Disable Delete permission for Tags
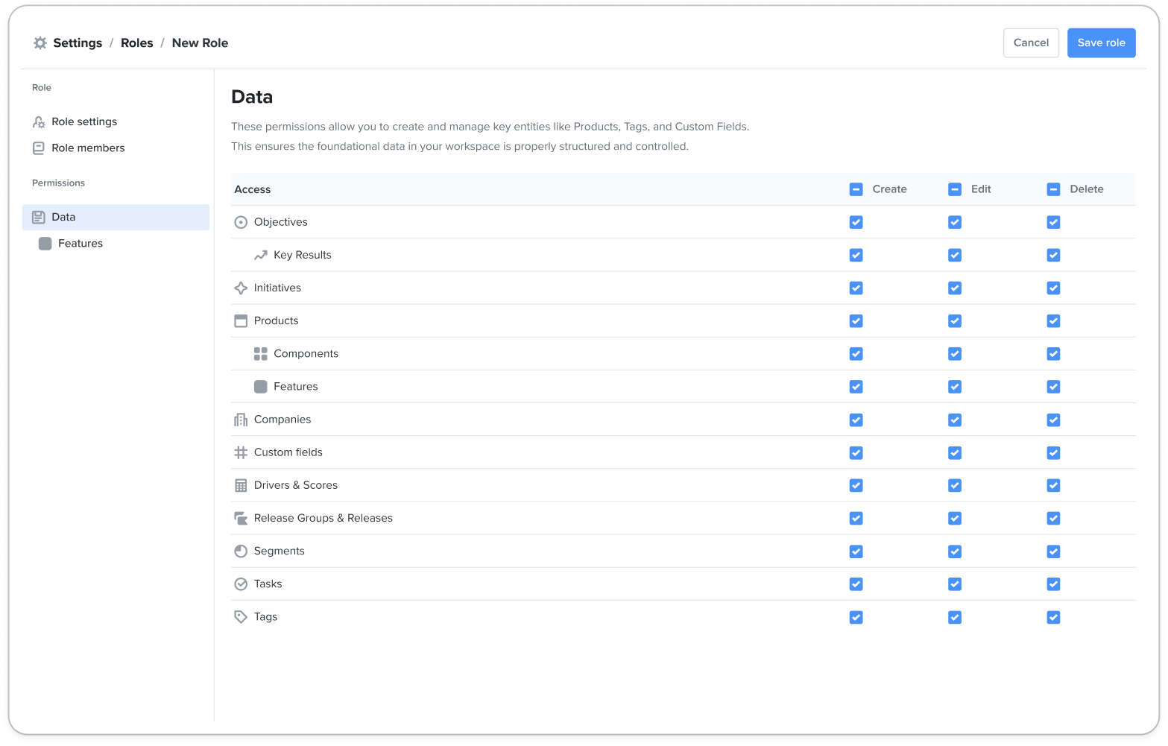The image size is (1168, 746). (x=1053, y=617)
